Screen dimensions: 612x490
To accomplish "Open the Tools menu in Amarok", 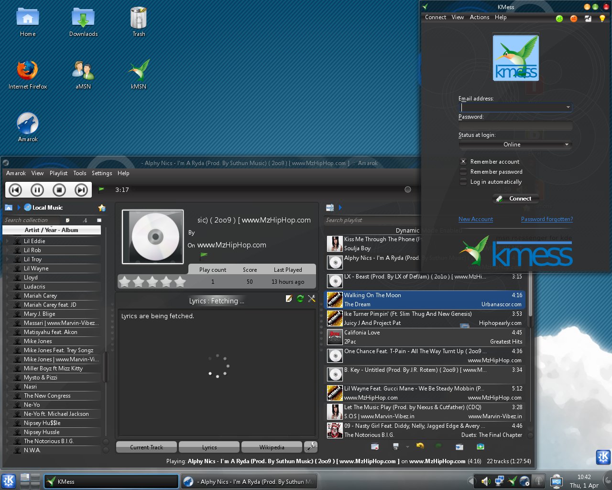I will point(80,173).
